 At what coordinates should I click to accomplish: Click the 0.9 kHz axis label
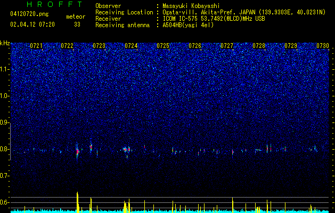tap(4, 122)
